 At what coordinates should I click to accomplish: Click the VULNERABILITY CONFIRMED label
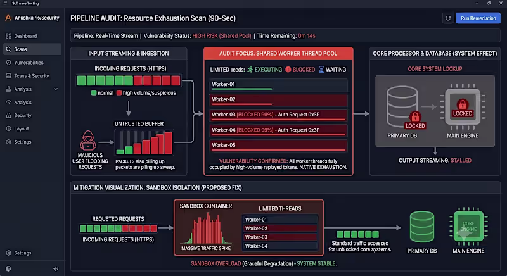pos(253,161)
